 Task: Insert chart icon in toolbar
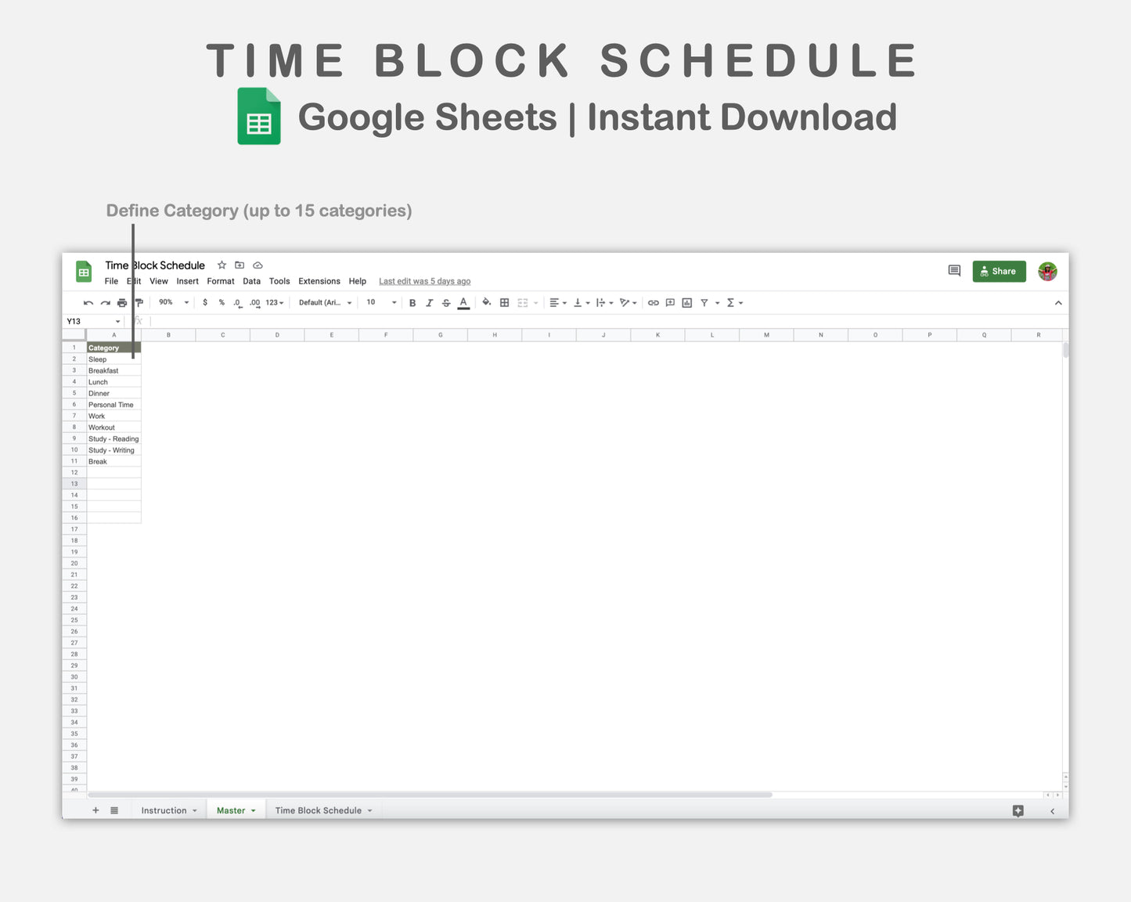(x=687, y=303)
